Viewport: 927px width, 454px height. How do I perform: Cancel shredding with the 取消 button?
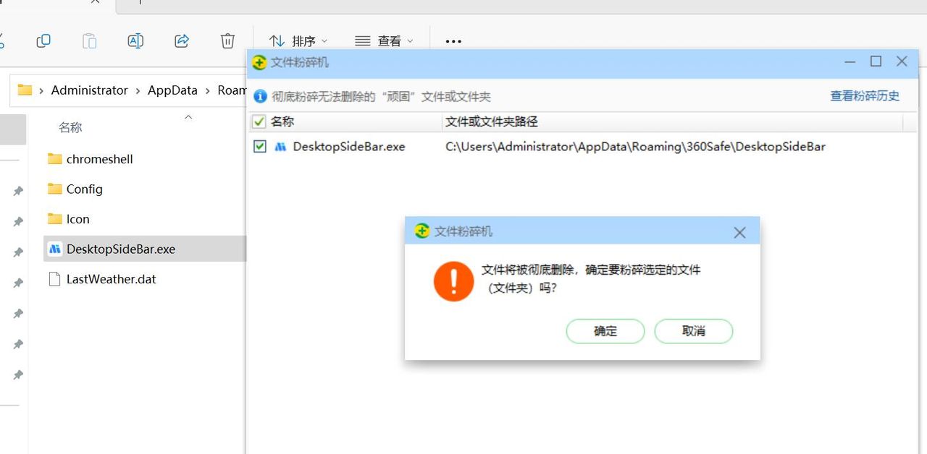tap(694, 331)
